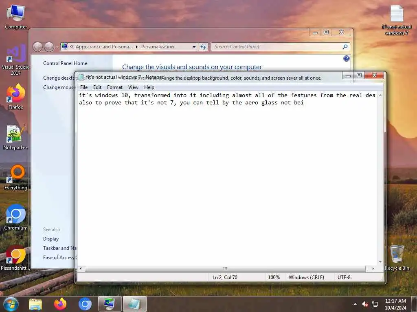Click the Control Panel Back button
417x312 pixels.
[x=38, y=47]
